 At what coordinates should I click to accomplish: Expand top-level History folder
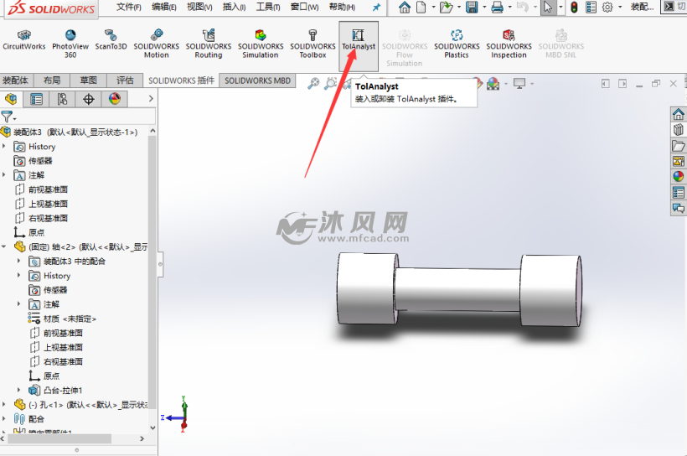pyautogui.click(x=4, y=146)
